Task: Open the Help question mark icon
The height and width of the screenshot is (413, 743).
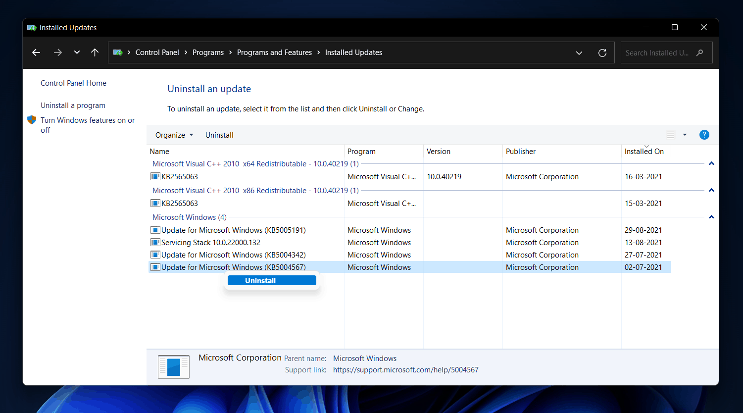Action: click(x=704, y=135)
